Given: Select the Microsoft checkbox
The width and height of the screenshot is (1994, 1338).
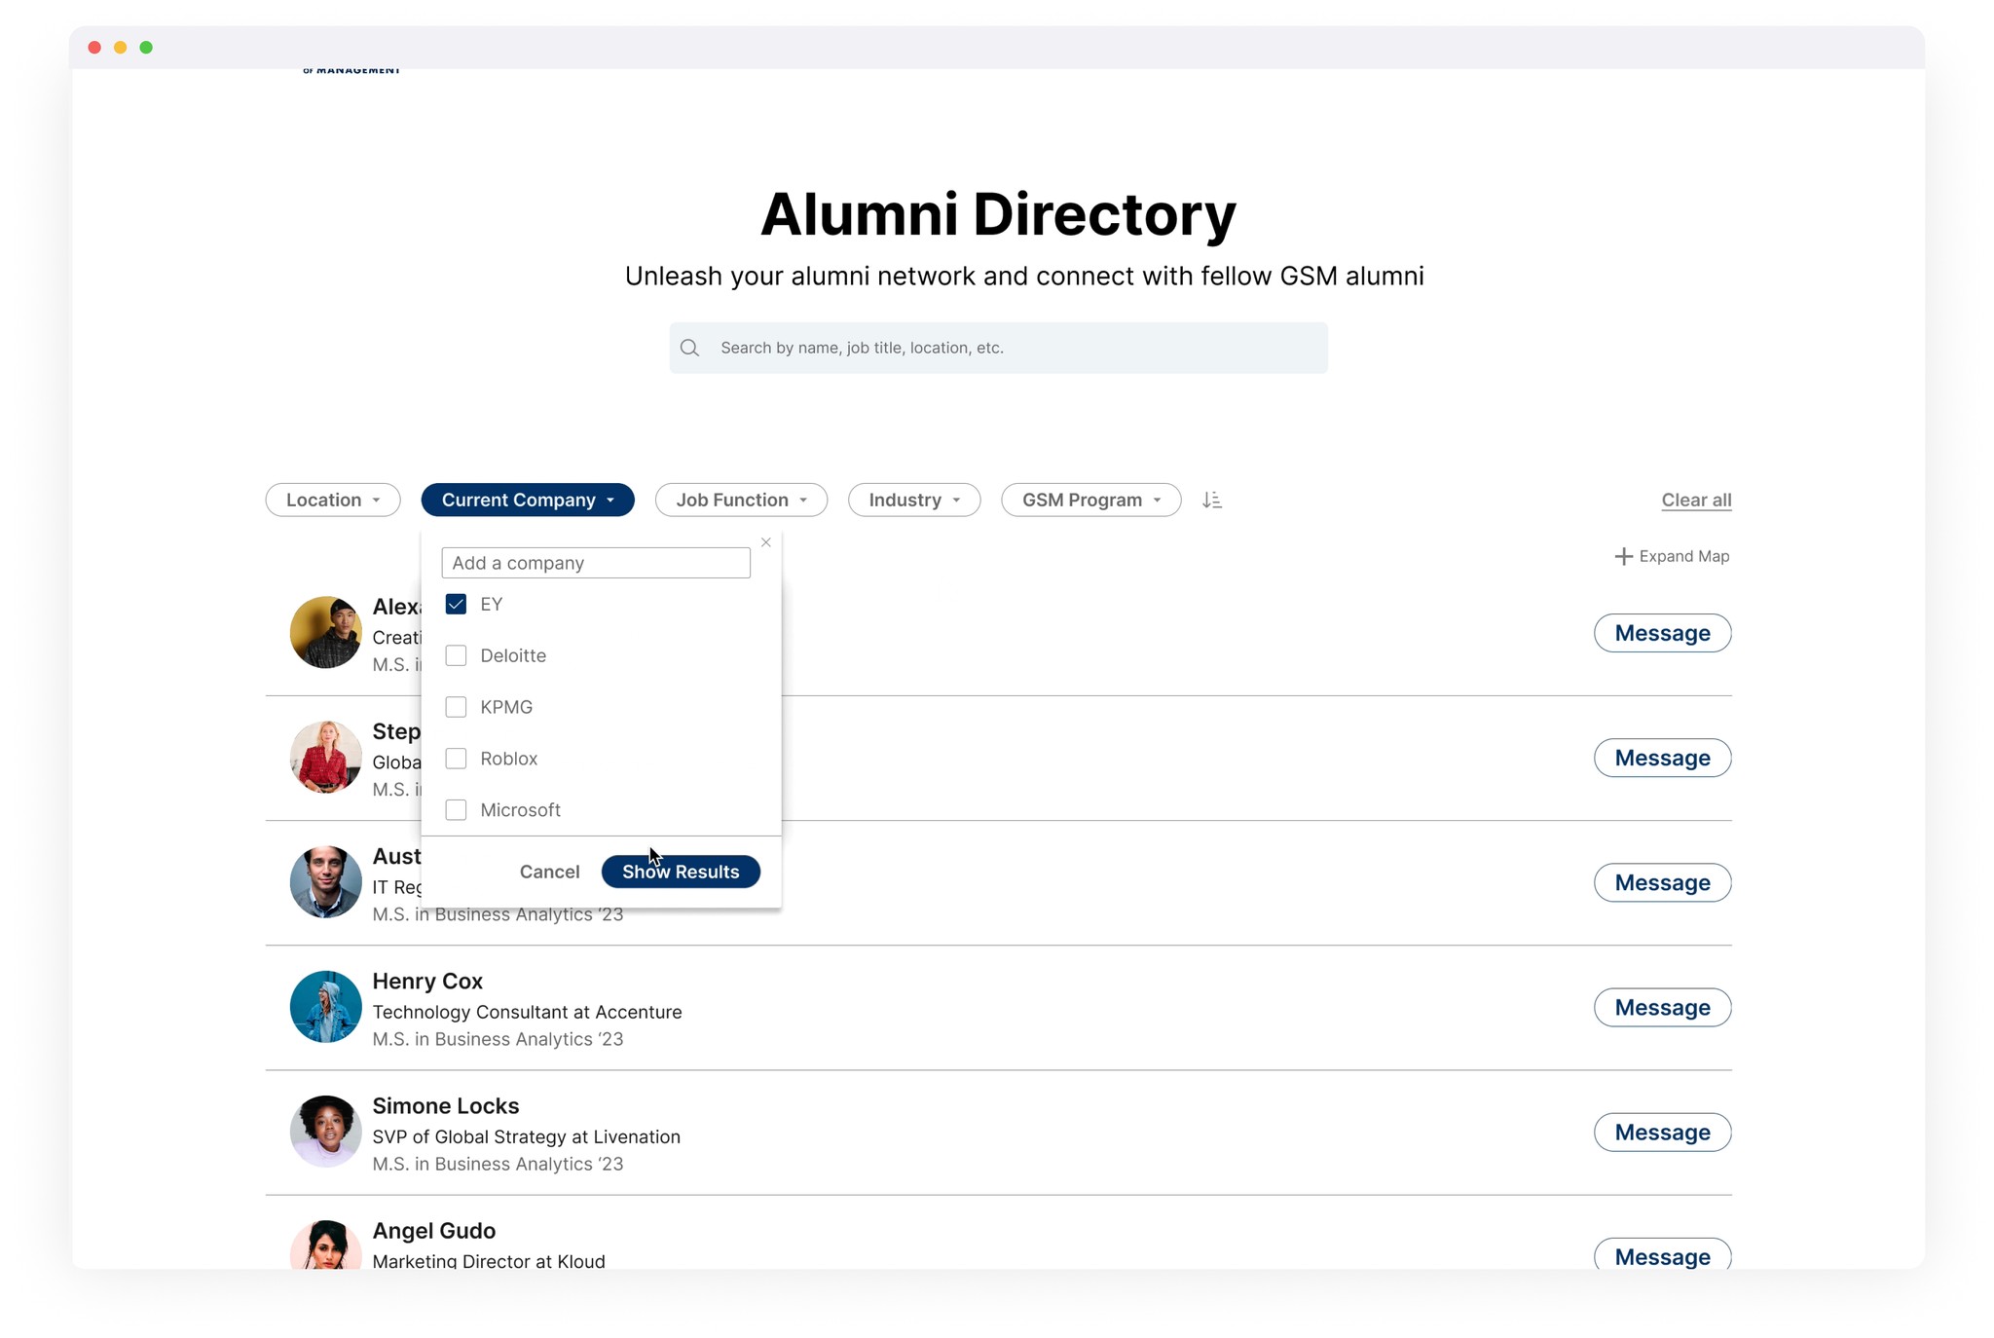Looking at the screenshot, I should (x=456, y=810).
